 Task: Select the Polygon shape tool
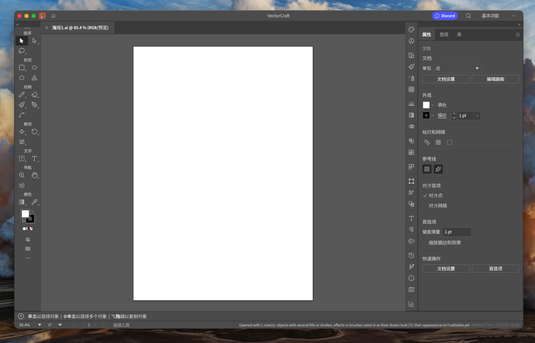22,78
